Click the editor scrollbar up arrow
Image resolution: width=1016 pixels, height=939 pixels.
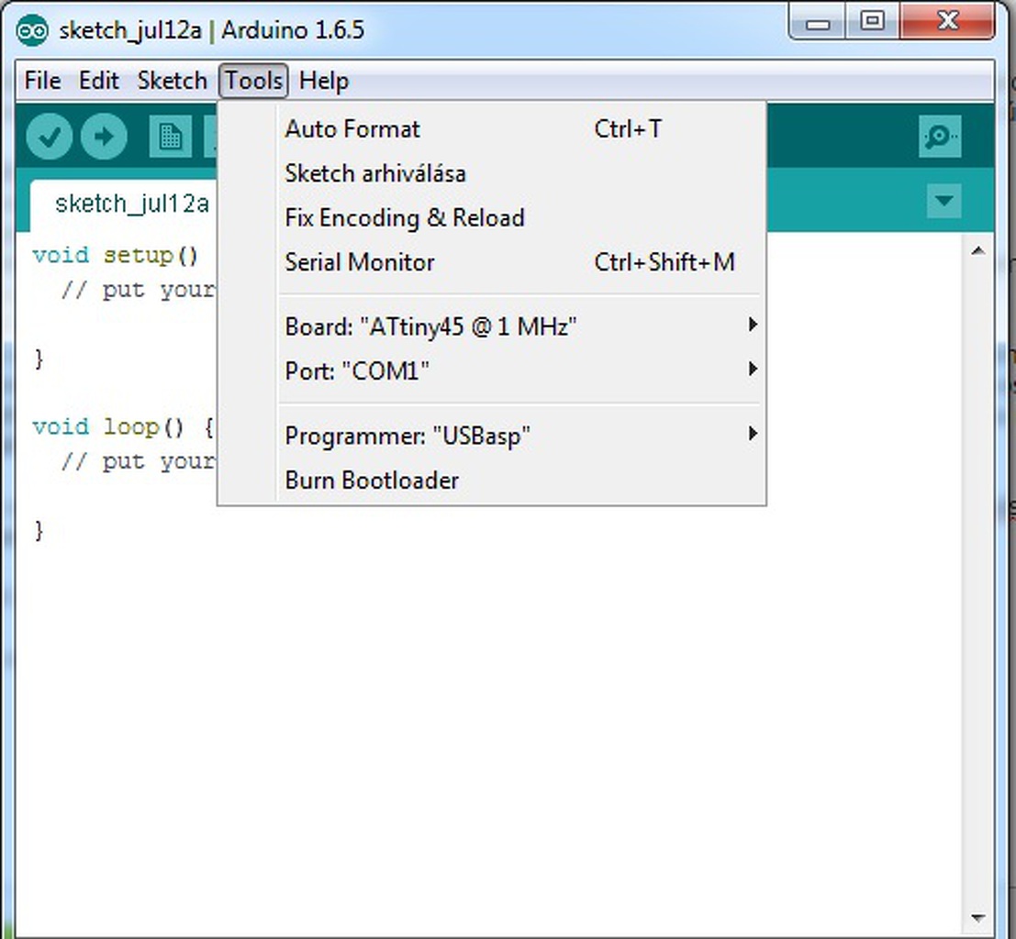pos(978,251)
